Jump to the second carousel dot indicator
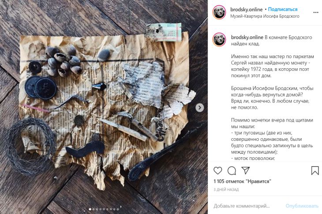 click(x=94, y=209)
